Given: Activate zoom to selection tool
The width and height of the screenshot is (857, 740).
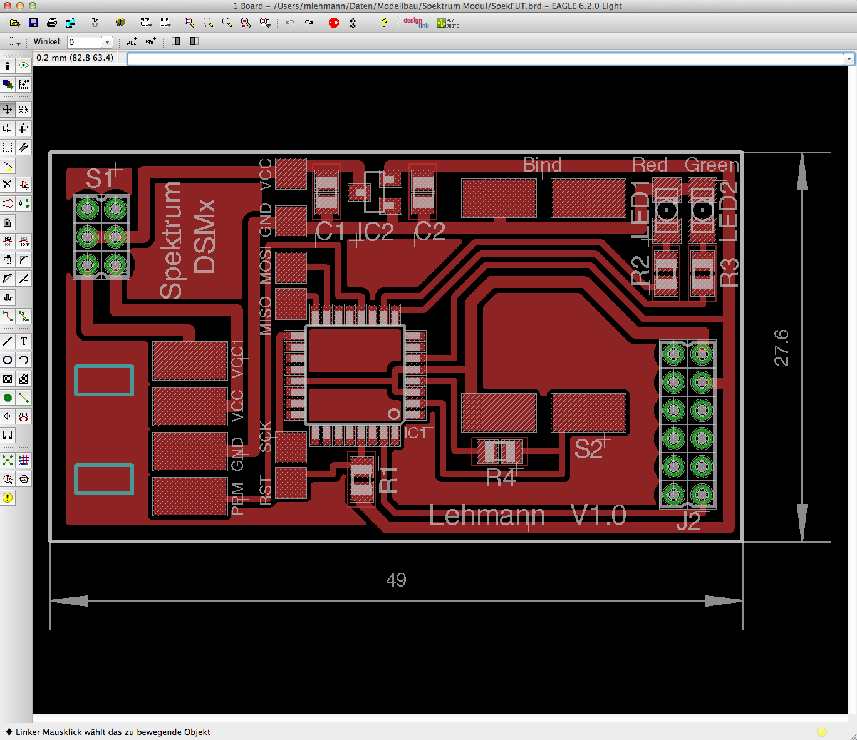Looking at the screenshot, I should (x=265, y=23).
